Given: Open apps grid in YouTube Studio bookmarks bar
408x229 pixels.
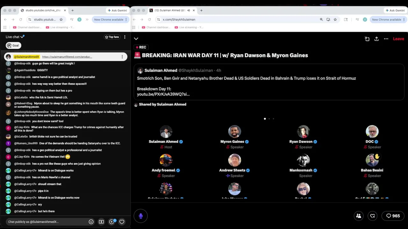Looking at the screenshot, I should [5, 27].
